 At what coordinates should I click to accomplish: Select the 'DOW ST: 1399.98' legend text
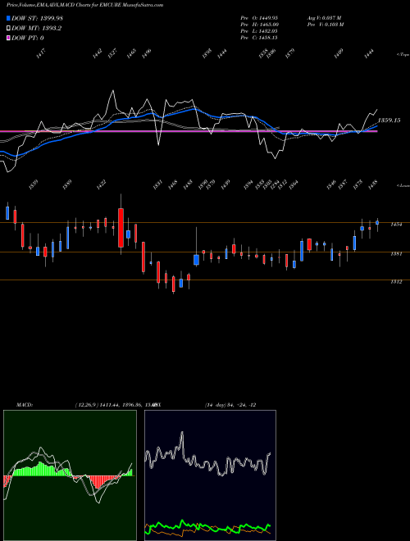point(37,18)
